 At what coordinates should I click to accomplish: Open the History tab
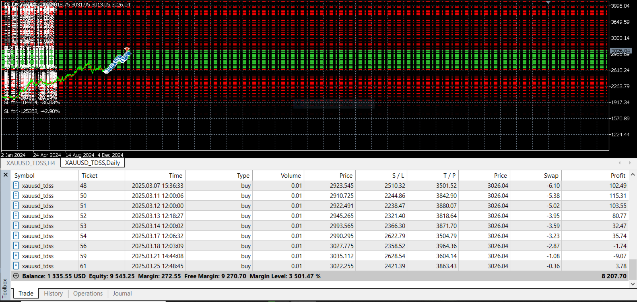(x=53, y=294)
